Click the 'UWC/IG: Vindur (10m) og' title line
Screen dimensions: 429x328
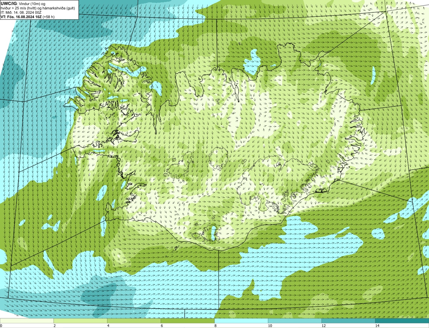point(23,3)
